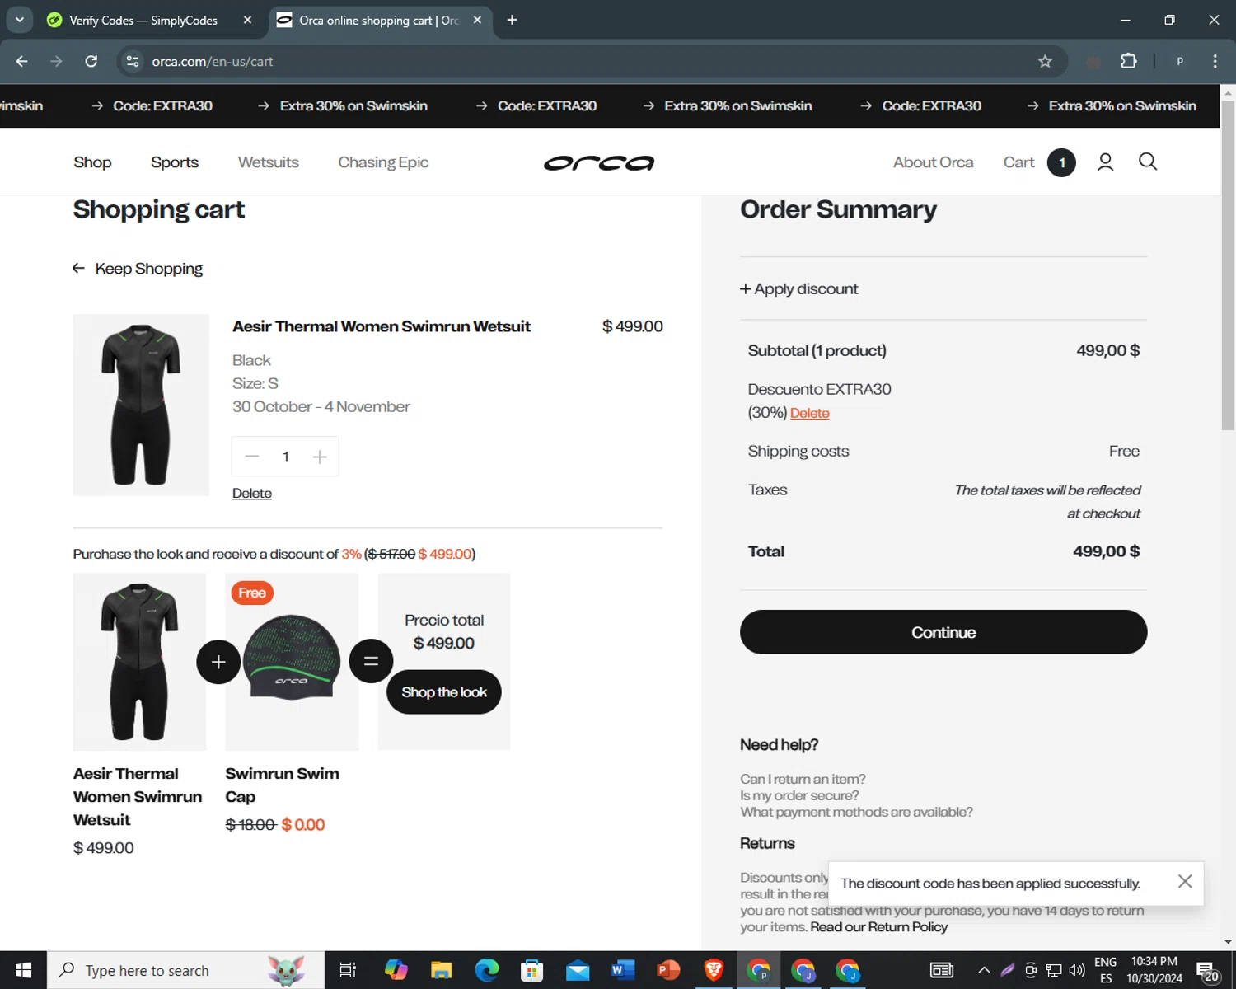
Task: Open File Explorer from taskbar
Action: point(442,970)
